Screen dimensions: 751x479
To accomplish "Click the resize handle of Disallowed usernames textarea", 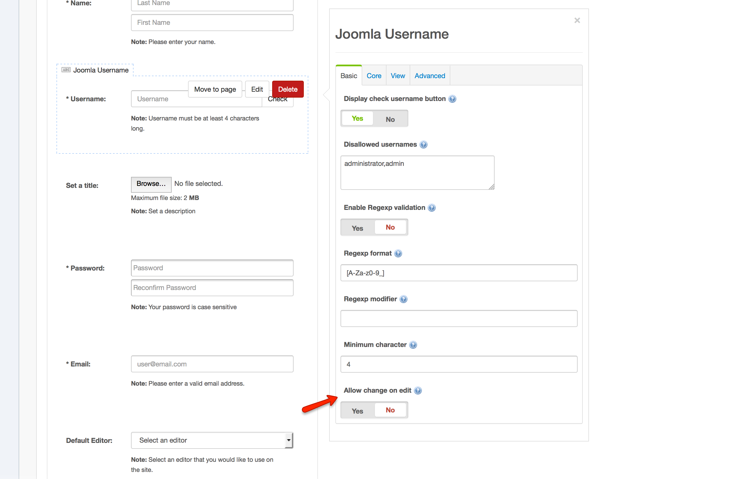I will [492, 187].
